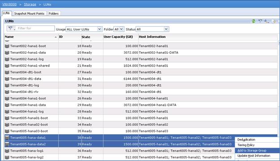The height and width of the screenshot is (161, 280).
Task: Click ID 33 cell
Action: coord(79,118)
